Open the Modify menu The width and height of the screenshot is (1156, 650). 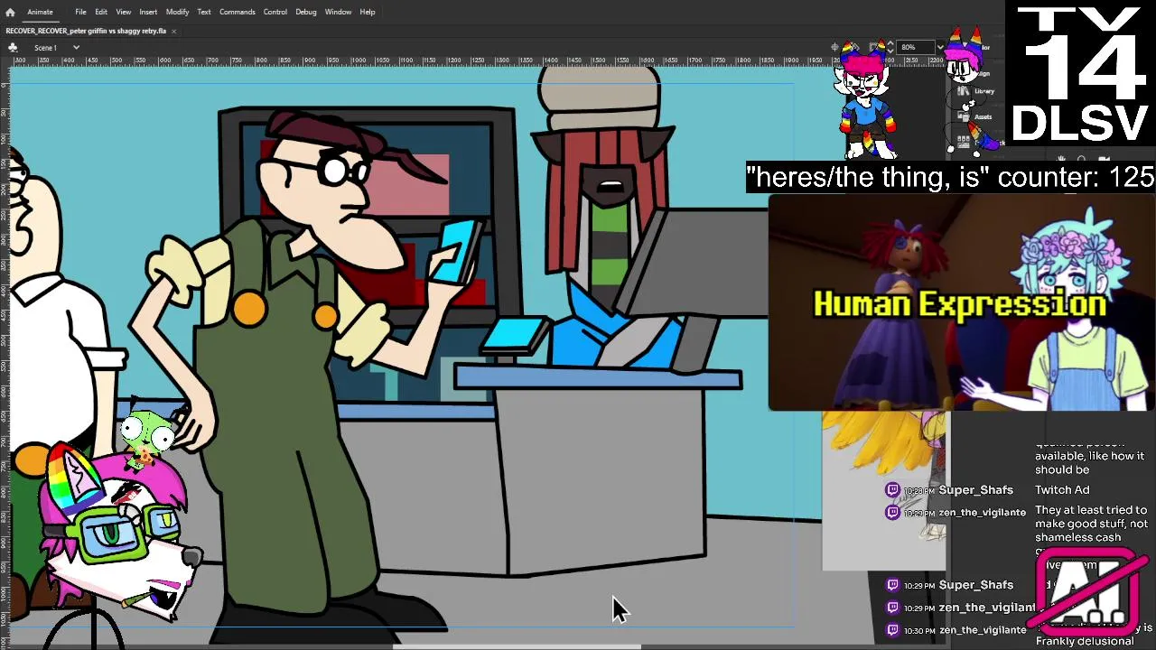coord(177,12)
